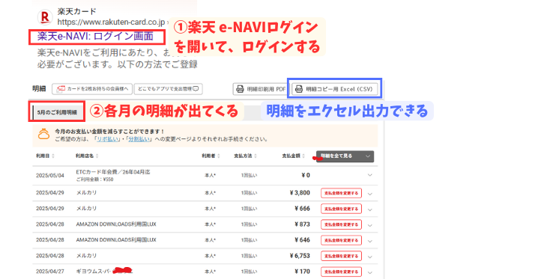
Task: Click the 利用日 column header text
Action: click(43, 156)
